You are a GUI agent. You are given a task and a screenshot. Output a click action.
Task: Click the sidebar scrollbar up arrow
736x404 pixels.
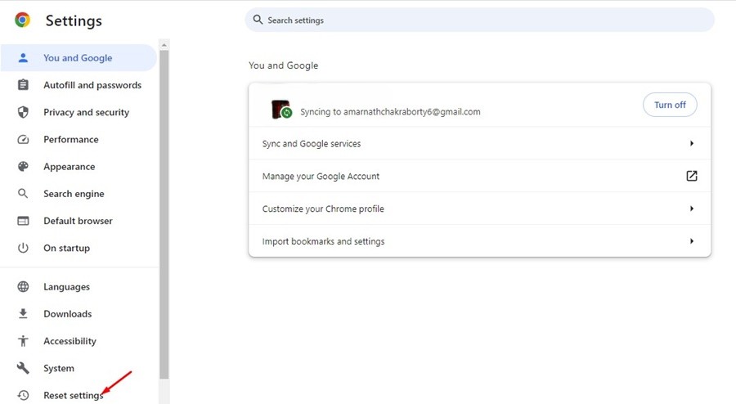click(164, 45)
